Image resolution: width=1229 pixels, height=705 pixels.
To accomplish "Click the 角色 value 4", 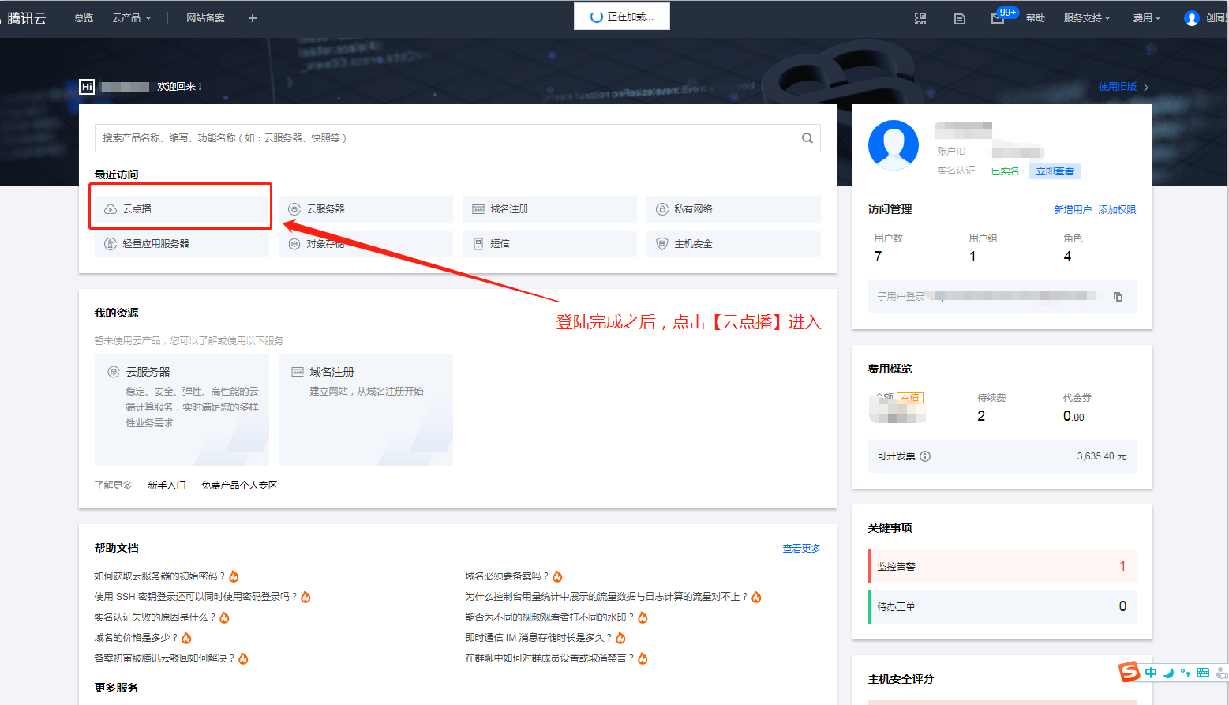I will [x=1067, y=257].
